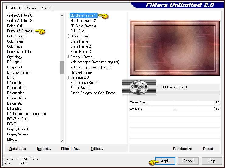
Task: Pick ECWS halftone category
Action: click(18, 119)
